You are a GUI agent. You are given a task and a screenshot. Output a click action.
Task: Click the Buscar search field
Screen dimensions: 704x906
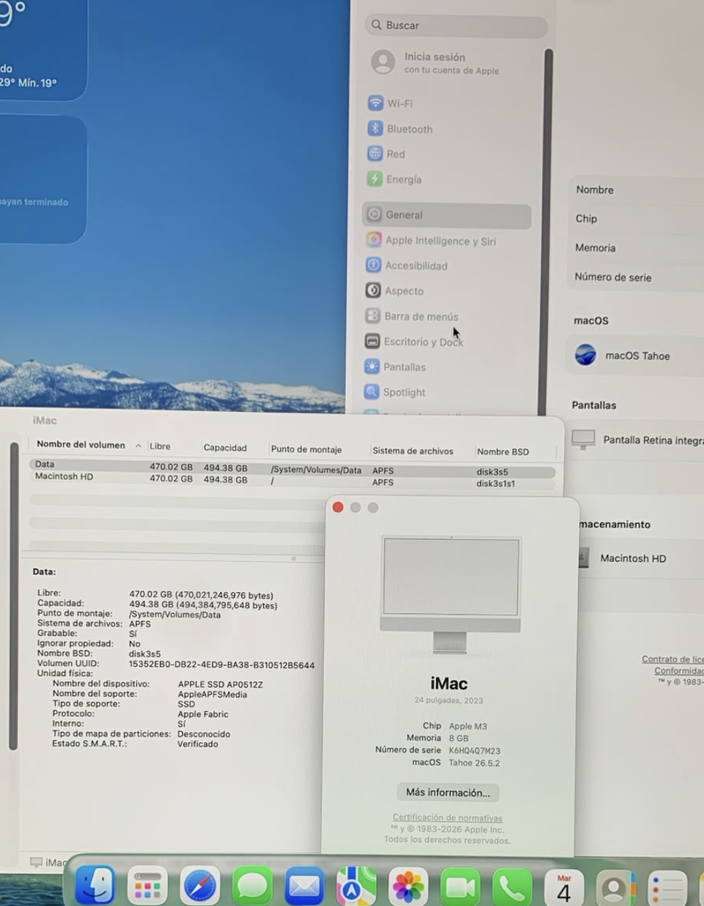457,25
